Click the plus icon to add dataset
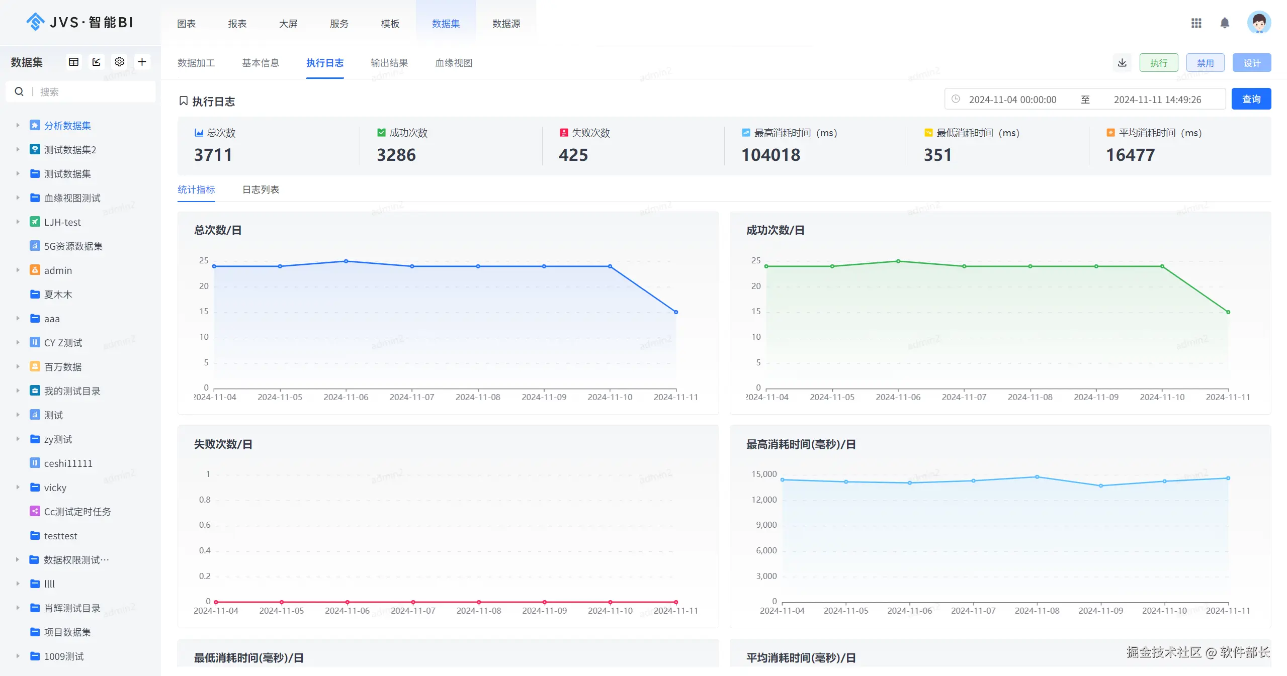 pyautogui.click(x=142, y=62)
